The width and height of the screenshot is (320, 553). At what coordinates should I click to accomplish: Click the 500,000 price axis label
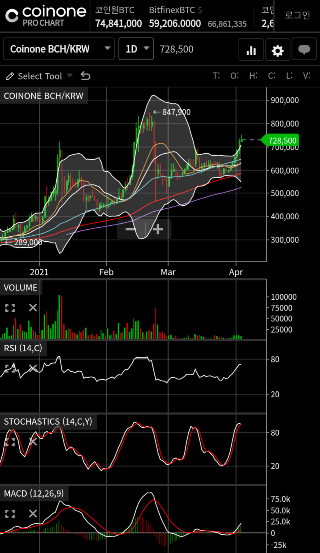285,193
